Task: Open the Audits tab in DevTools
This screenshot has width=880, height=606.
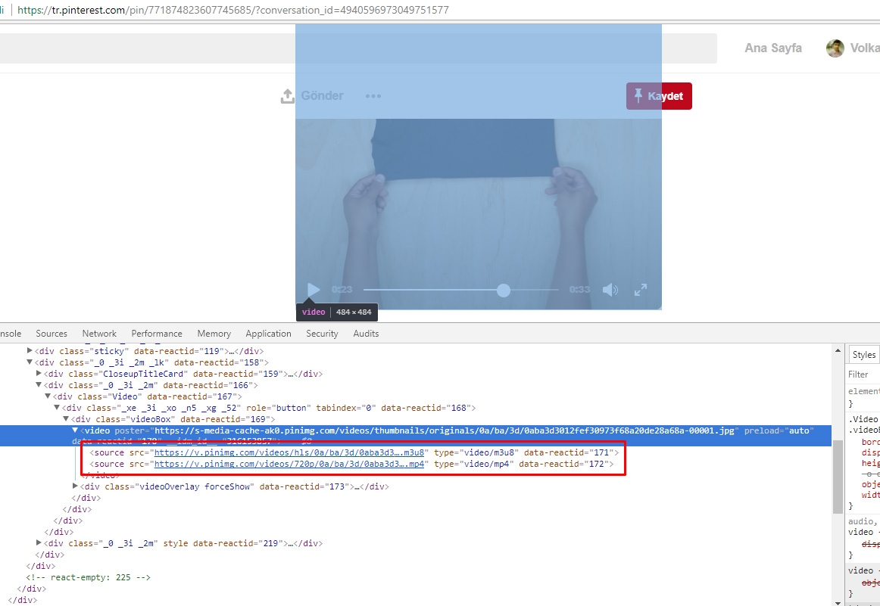Action: (x=366, y=334)
